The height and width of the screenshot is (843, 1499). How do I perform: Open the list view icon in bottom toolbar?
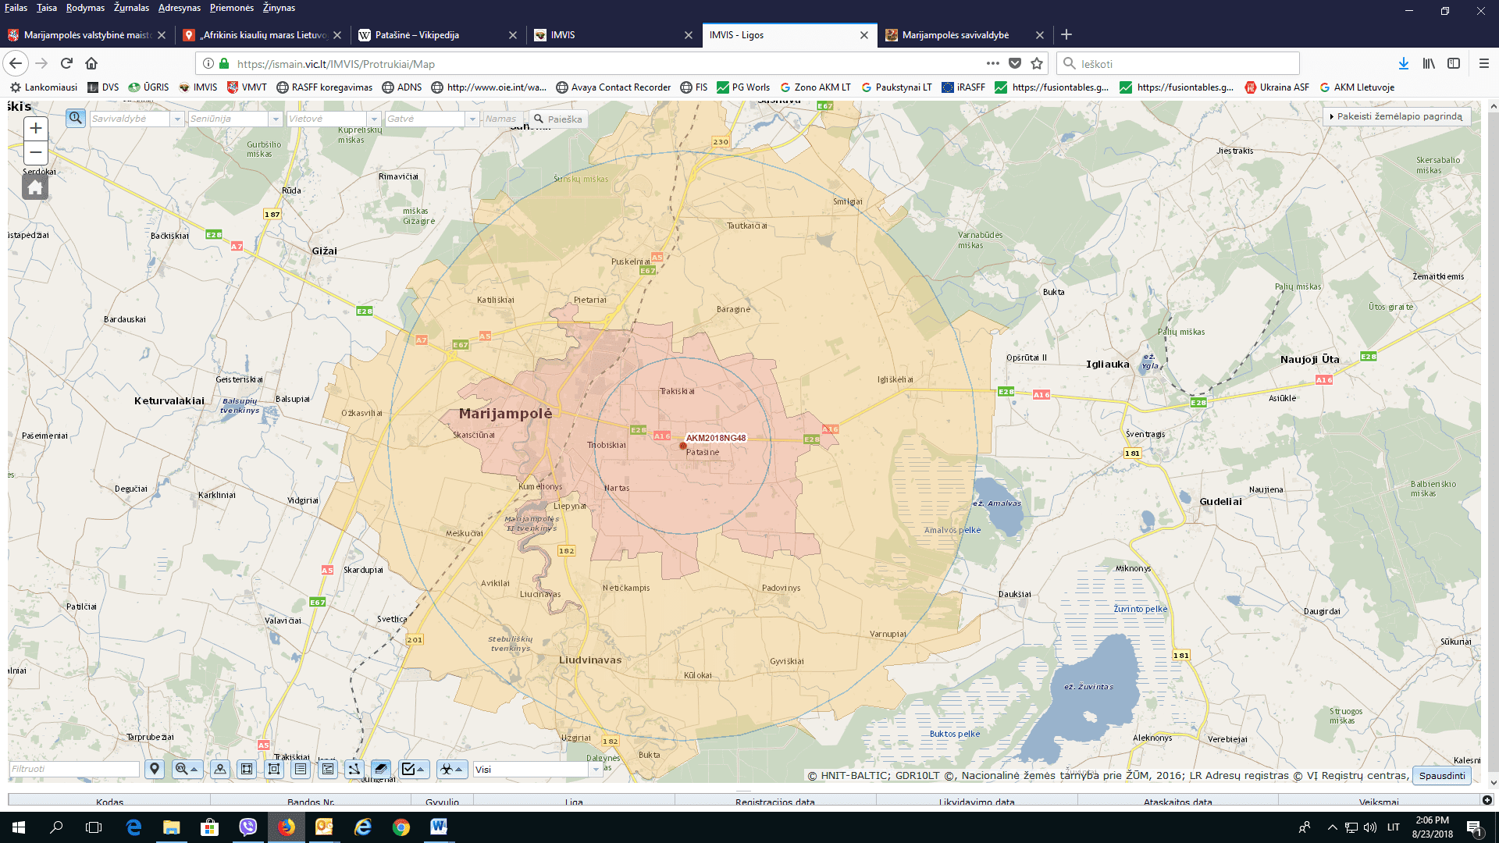pyautogui.click(x=301, y=769)
